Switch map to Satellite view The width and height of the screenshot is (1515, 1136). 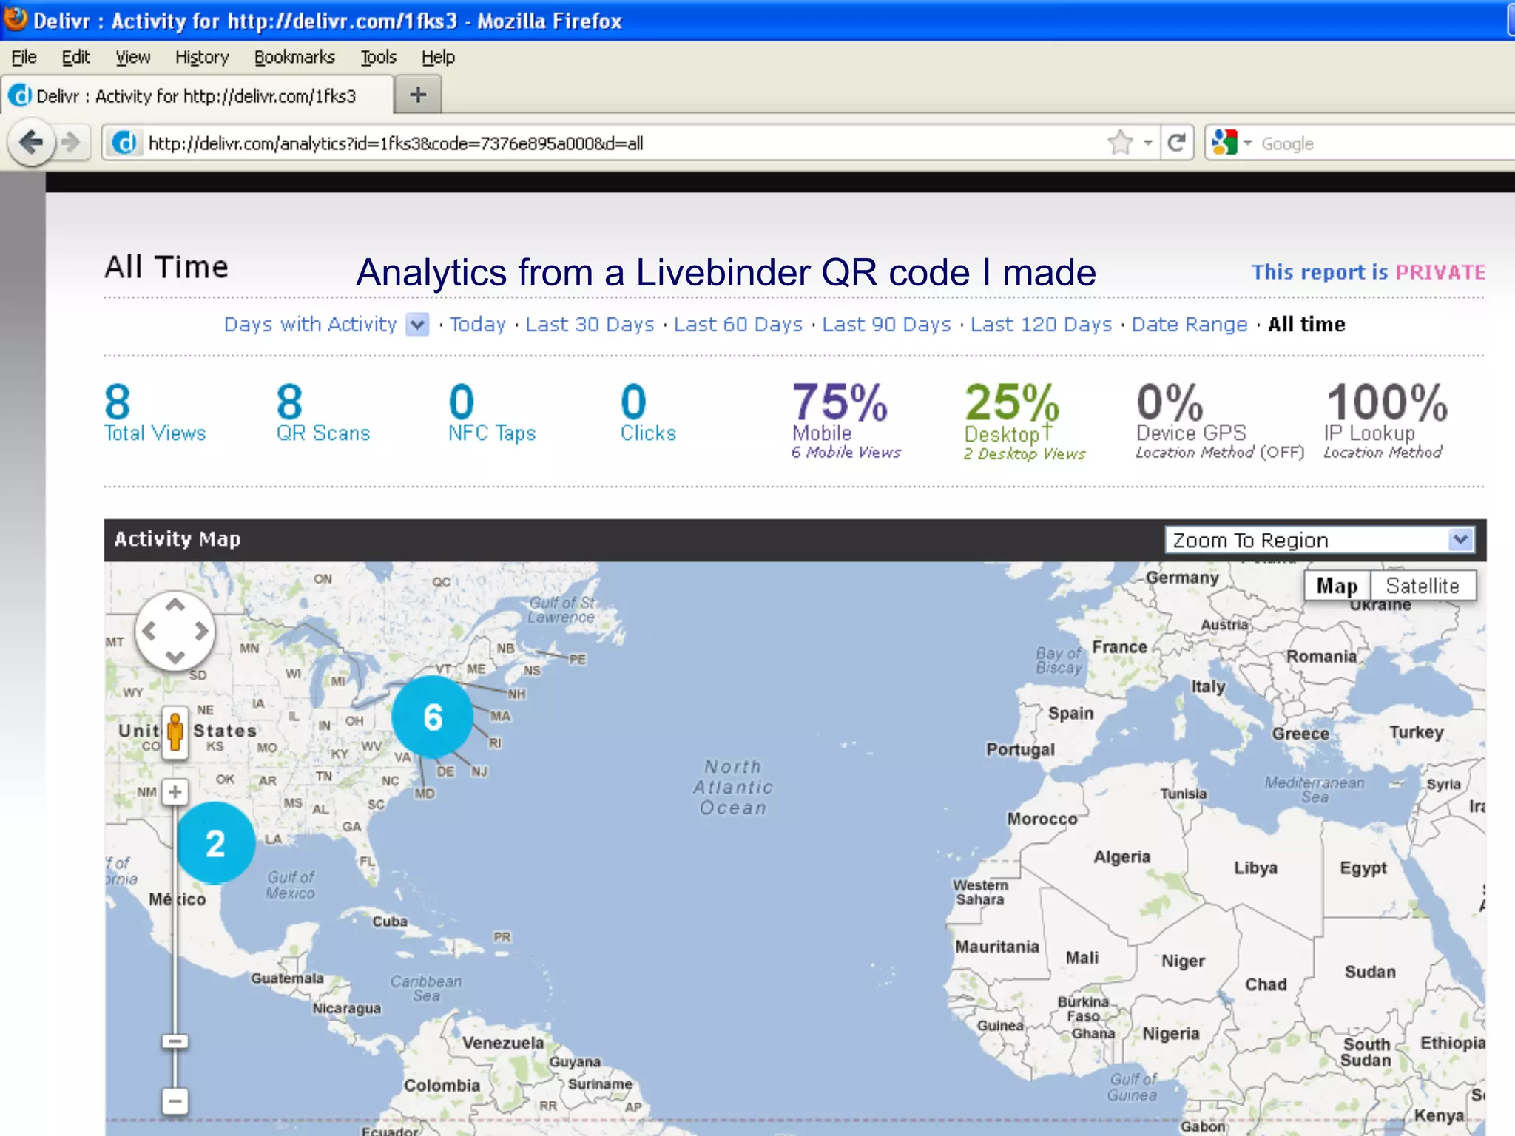click(1422, 586)
